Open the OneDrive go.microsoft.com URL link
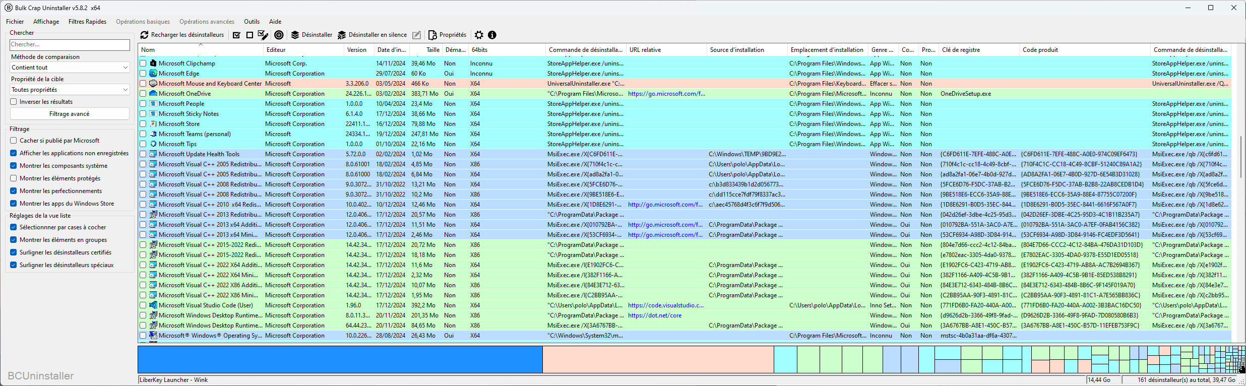 point(666,94)
